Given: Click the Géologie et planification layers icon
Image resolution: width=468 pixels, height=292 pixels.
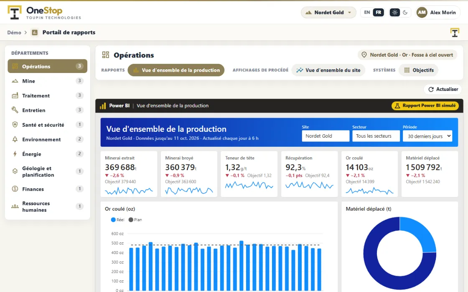Looking at the screenshot, I should 15,171.
